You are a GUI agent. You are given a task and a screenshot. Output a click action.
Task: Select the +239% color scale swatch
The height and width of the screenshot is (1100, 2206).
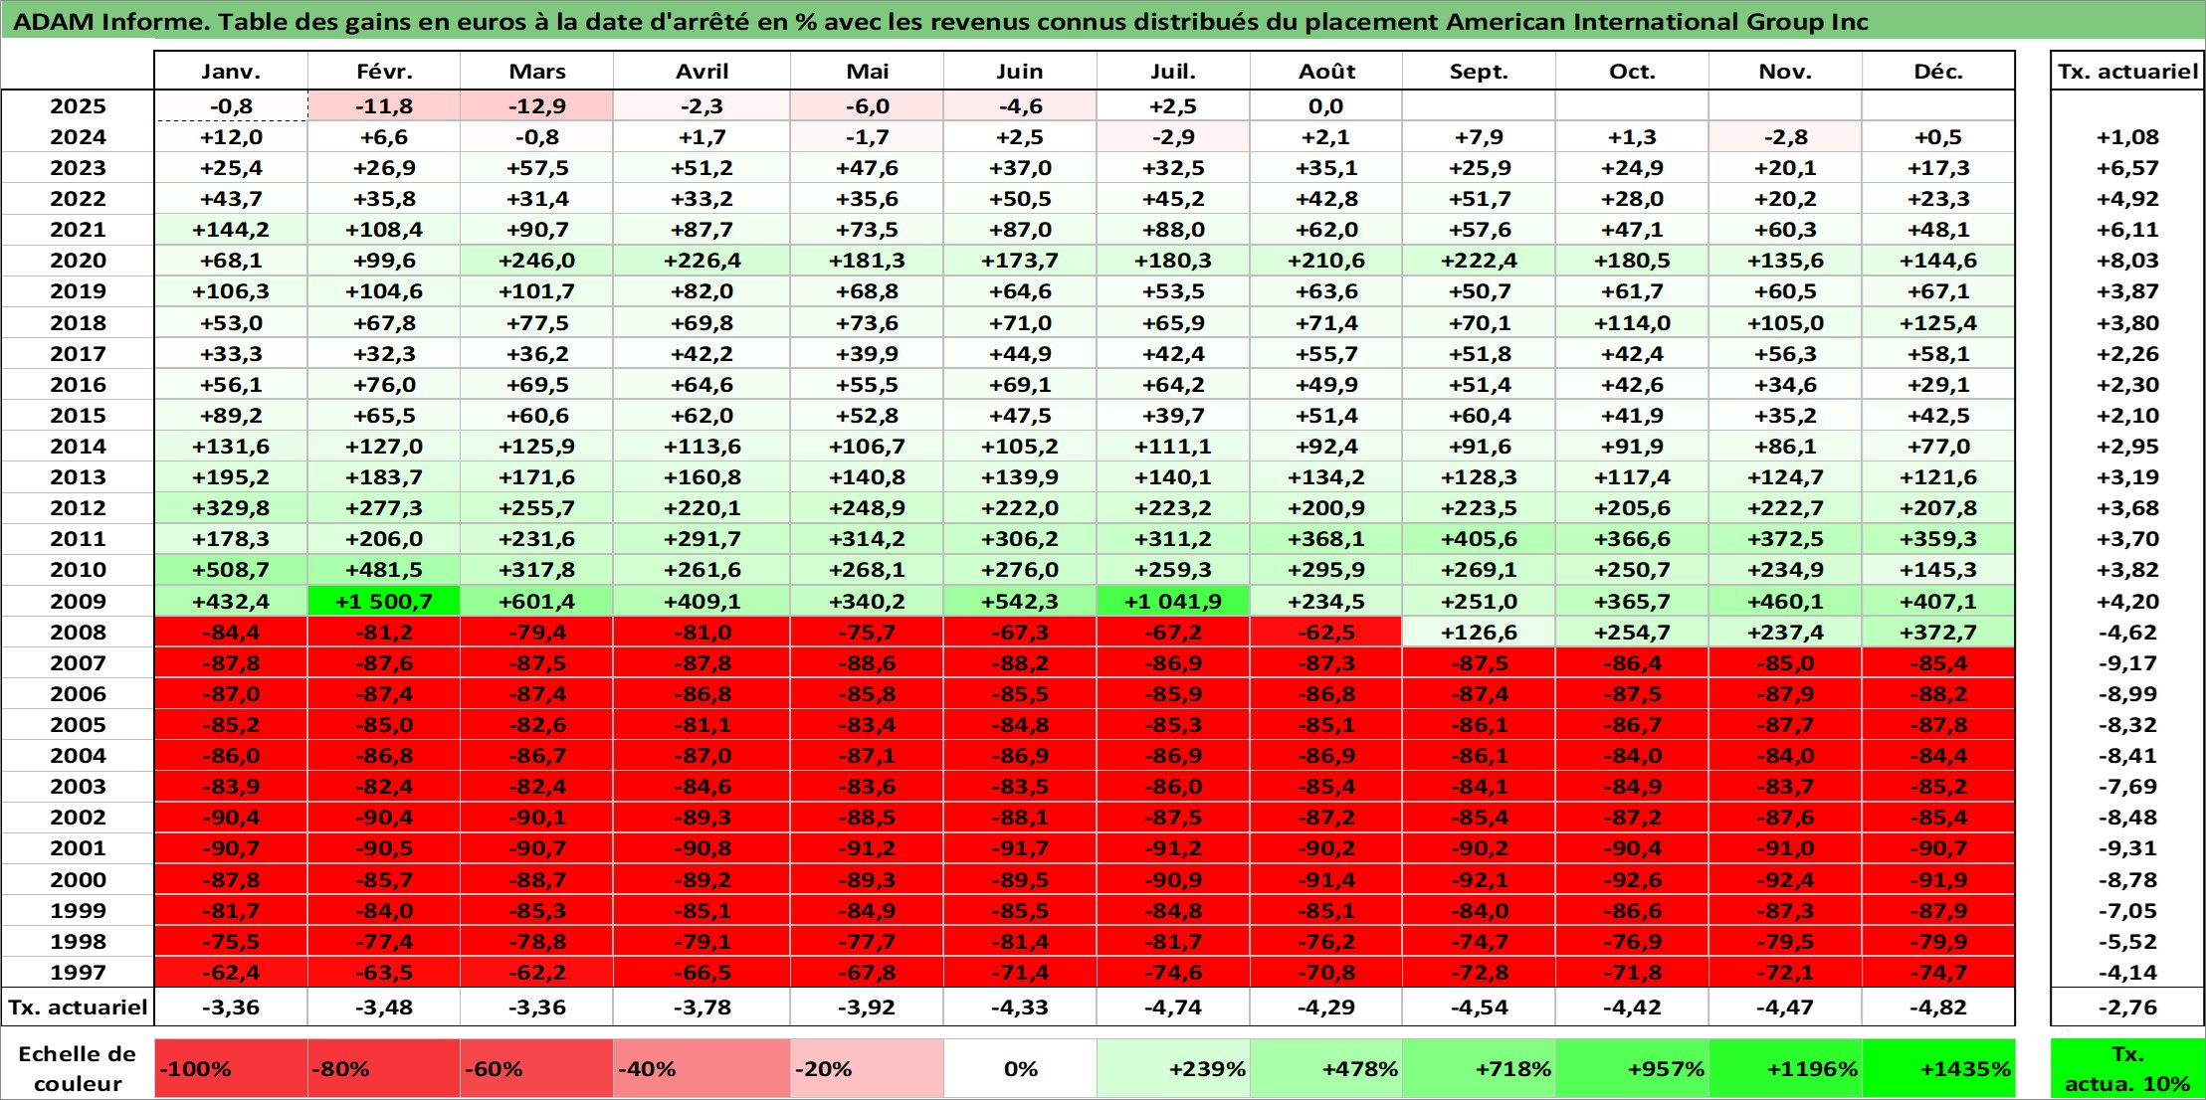pos(1173,1069)
